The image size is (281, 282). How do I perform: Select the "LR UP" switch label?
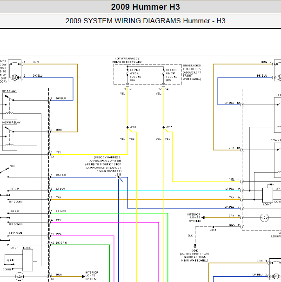click(14, 248)
